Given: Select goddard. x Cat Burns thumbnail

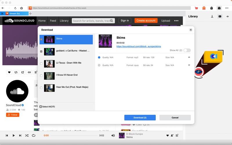Looking at the screenshot, I should click(x=49, y=52).
